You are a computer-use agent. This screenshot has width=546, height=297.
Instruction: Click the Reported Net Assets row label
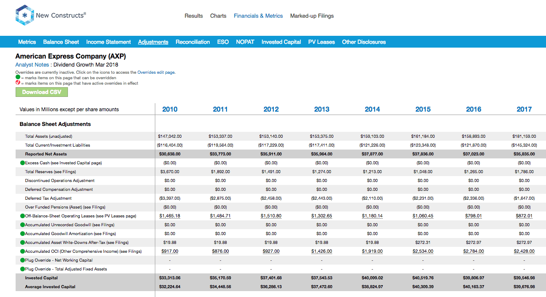pos(46,154)
